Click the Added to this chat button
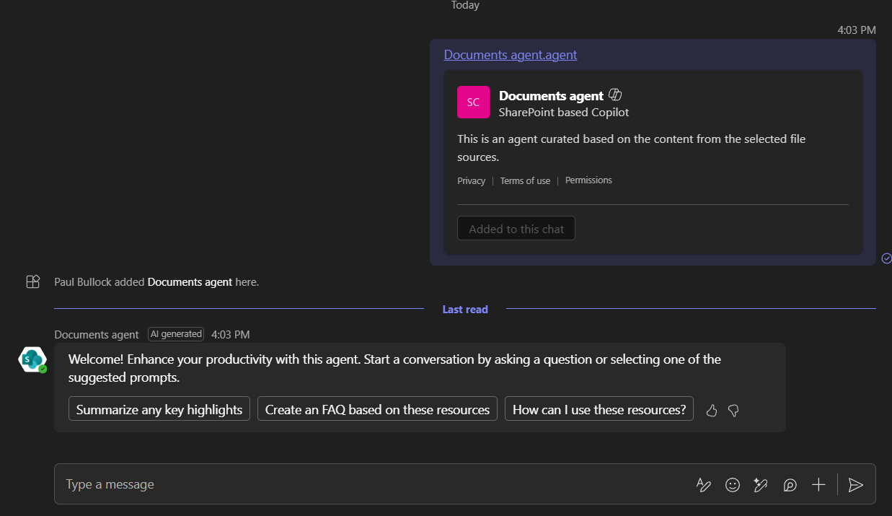Viewport: 892px width, 516px height. pos(516,228)
